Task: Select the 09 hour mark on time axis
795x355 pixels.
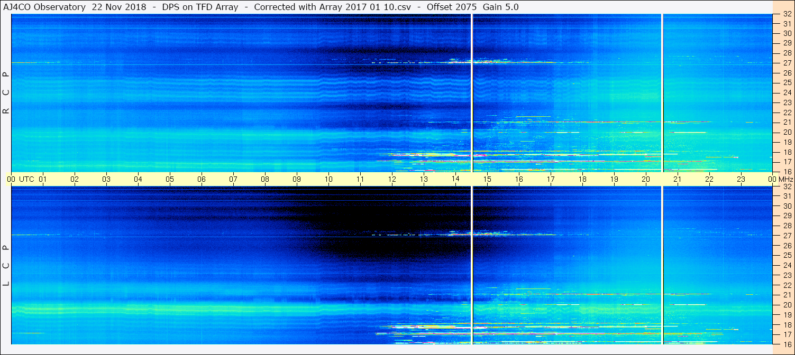Action: coord(297,179)
